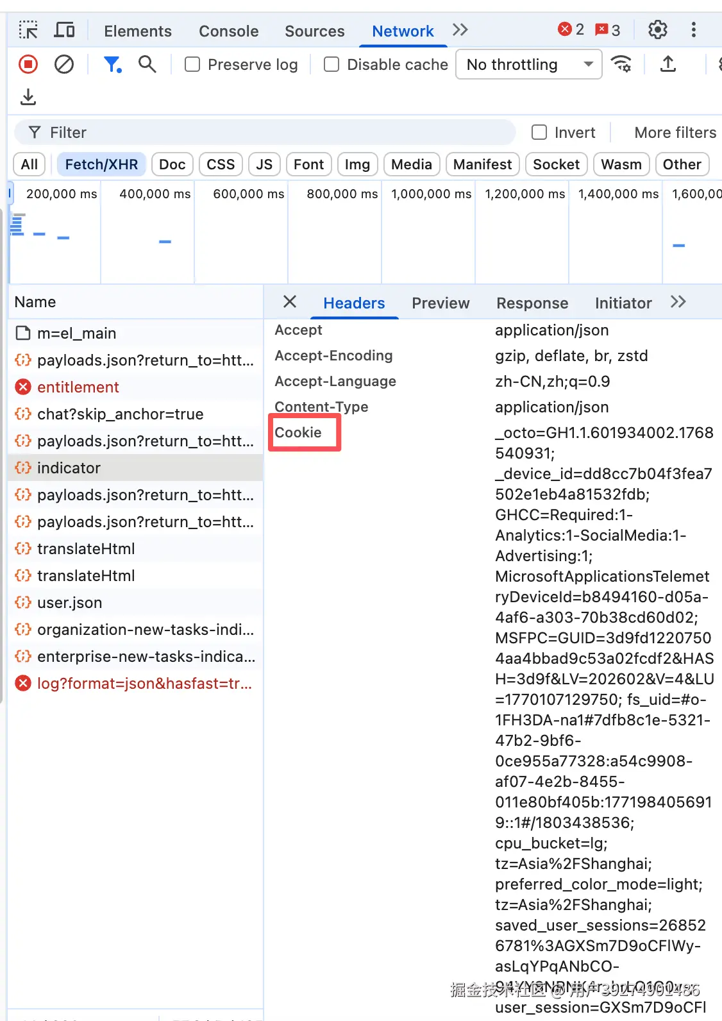The width and height of the screenshot is (722, 1021).
Task: Click the Accept-Language header name
Action: tap(335, 381)
